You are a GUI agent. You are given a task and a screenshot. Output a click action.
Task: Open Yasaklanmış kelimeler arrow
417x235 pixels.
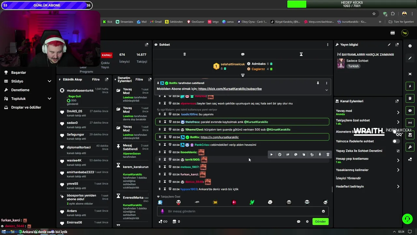coord(398,170)
